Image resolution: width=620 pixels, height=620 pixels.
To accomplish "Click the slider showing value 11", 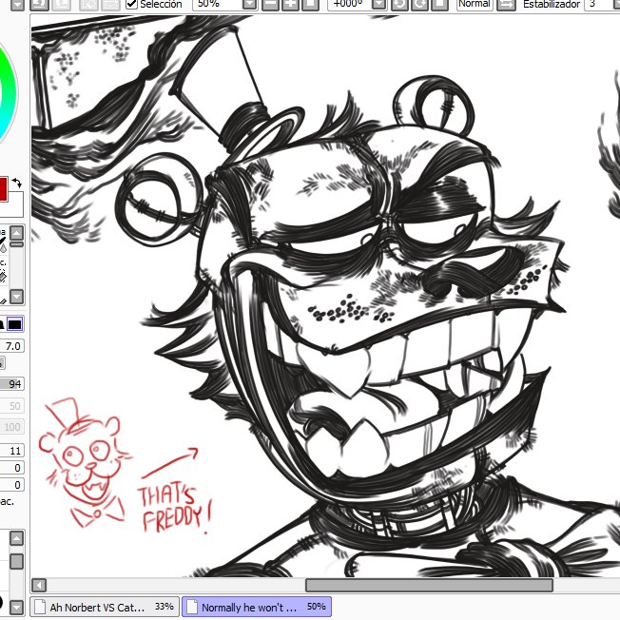I will point(11,451).
